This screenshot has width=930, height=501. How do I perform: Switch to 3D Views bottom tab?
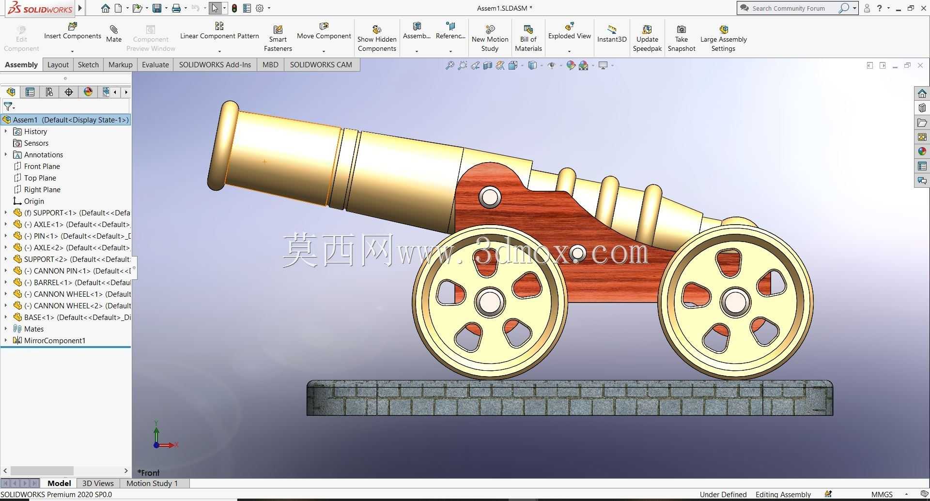98,483
